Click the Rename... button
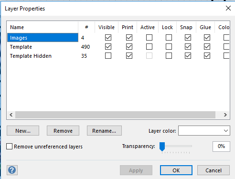The width and height of the screenshot is (235, 179). 104,131
